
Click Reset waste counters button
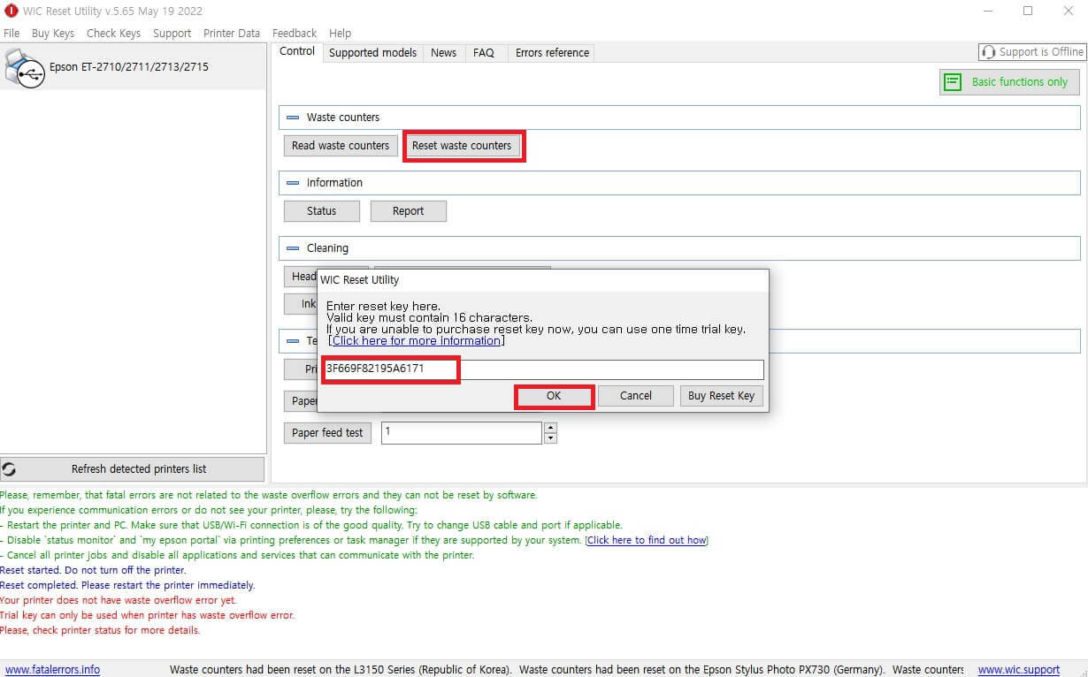point(462,146)
